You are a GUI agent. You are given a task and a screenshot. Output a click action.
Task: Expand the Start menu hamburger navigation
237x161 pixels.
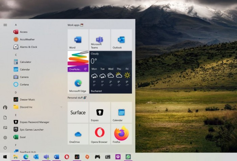[5, 25]
